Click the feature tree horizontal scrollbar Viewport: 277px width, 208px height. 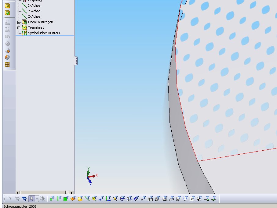coord(45,192)
